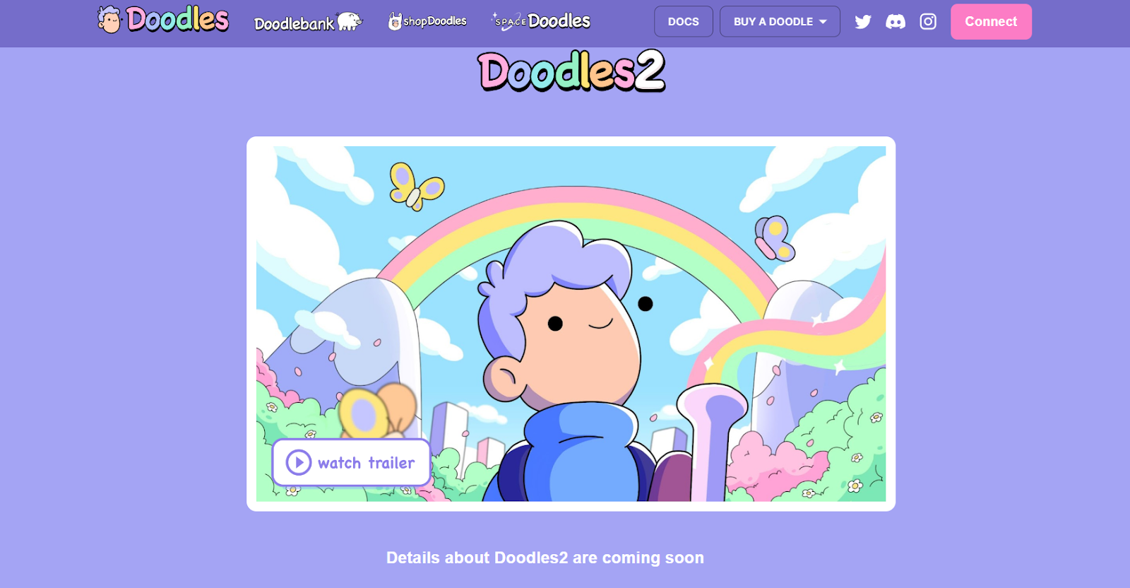Visit the Instagram page icon
The width and height of the screenshot is (1130, 588).
click(928, 22)
